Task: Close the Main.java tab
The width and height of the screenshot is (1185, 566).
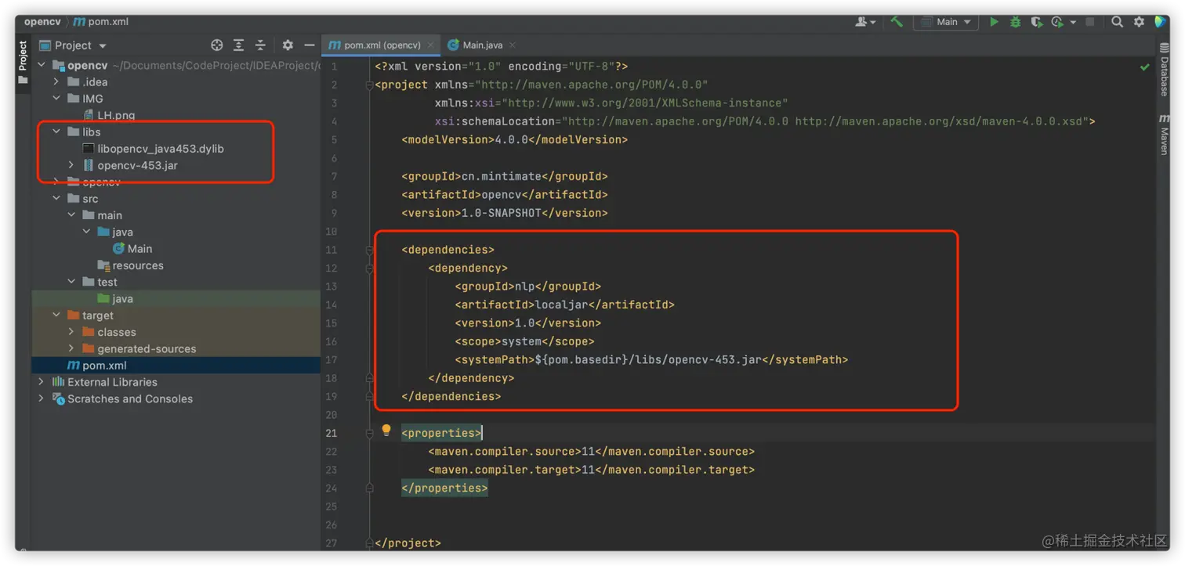Action: (513, 45)
